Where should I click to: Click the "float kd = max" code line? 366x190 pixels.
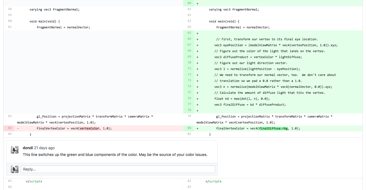click(x=242, y=99)
